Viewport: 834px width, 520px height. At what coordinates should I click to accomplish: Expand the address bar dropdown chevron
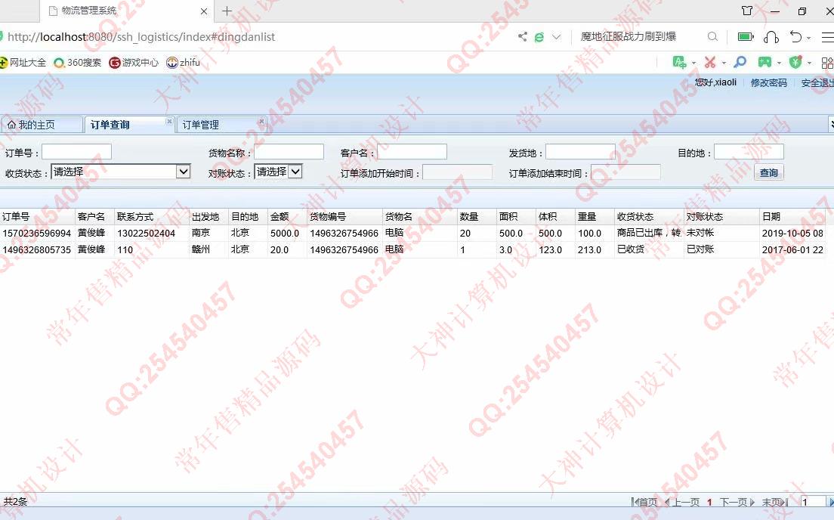click(556, 37)
